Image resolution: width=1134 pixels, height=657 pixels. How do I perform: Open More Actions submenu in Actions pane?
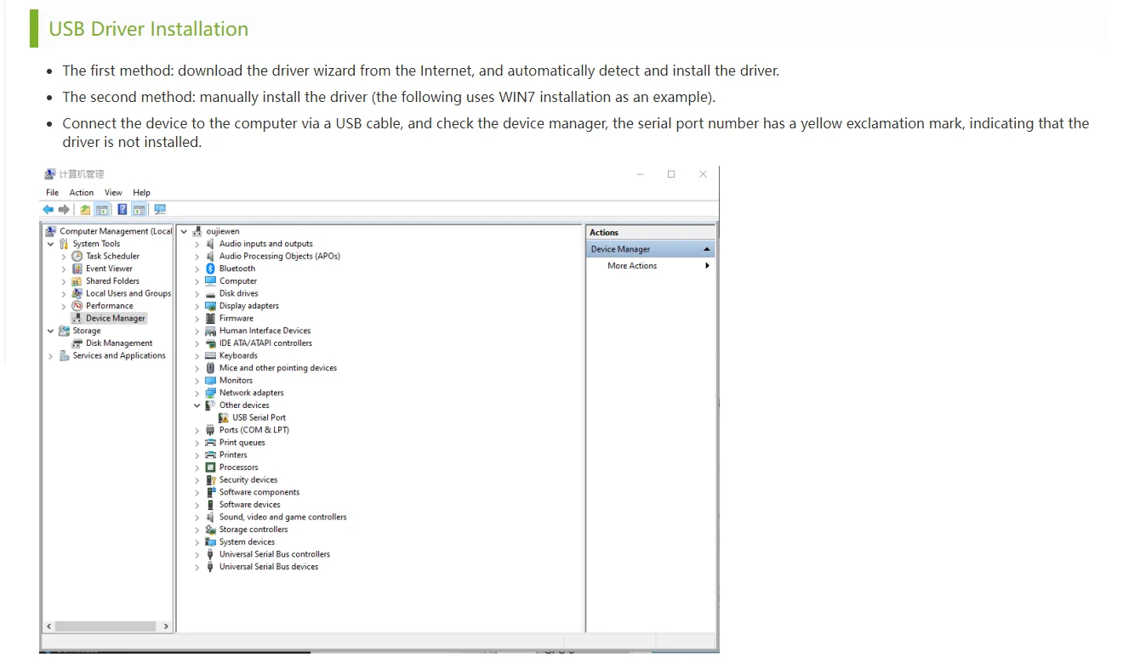[651, 266]
